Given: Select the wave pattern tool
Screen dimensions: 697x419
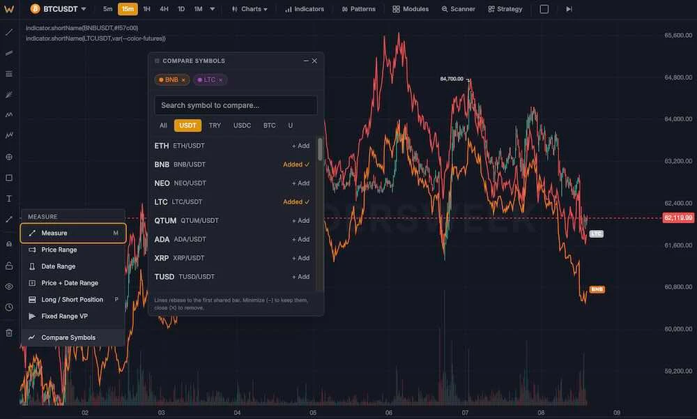Looking at the screenshot, I should 9,115.
